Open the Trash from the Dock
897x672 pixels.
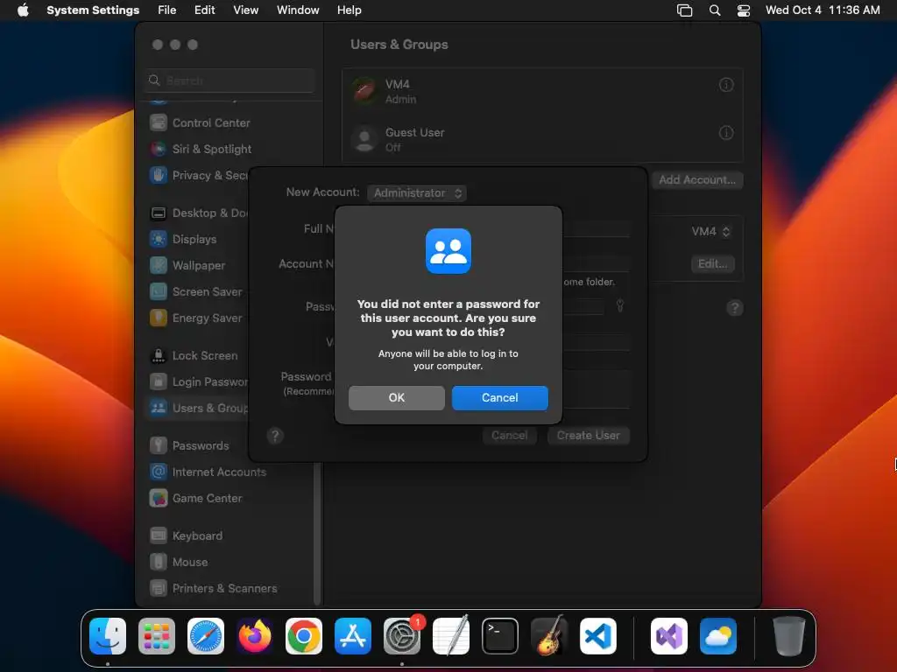789,636
